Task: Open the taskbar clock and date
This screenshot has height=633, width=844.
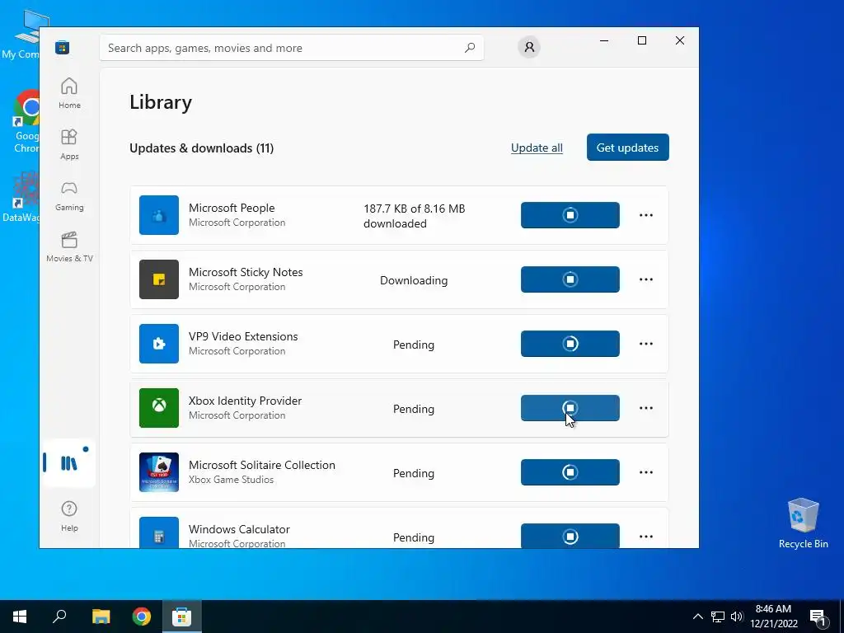Action: 773,617
